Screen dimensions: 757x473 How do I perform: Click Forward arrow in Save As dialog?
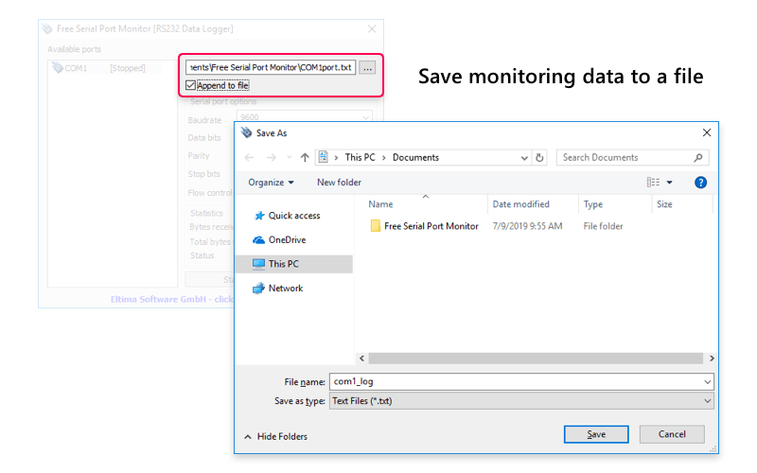272,157
